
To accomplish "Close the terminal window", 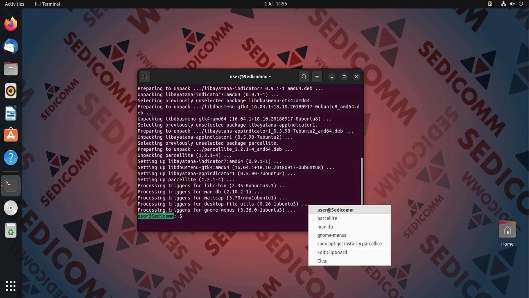I will (x=356, y=77).
